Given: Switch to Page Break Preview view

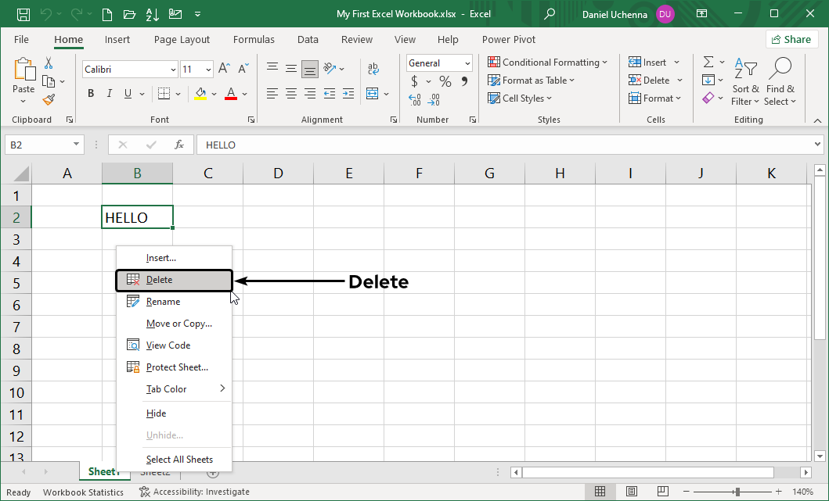Looking at the screenshot, I should [663, 491].
